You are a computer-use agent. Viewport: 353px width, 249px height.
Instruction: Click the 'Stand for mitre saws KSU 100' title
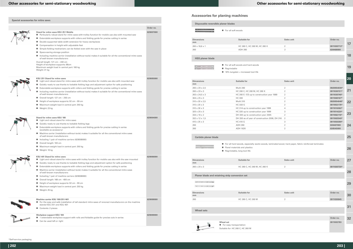51,117
